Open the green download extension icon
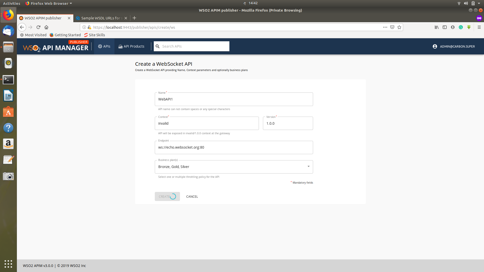The image size is (484, 272). (469, 27)
